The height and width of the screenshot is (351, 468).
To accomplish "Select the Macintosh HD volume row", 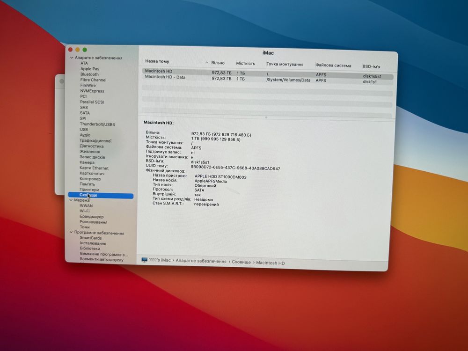I will [x=268, y=73].
